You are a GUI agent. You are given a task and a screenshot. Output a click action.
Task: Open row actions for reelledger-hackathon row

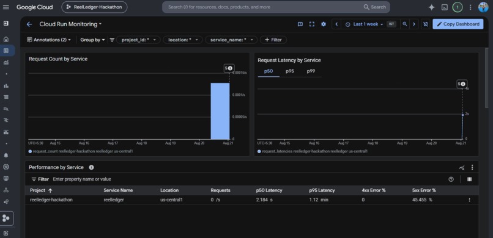469,200
